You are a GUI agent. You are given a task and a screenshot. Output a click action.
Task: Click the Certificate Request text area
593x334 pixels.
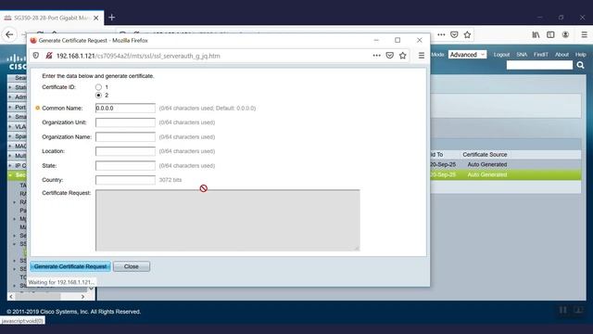click(227, 220)
